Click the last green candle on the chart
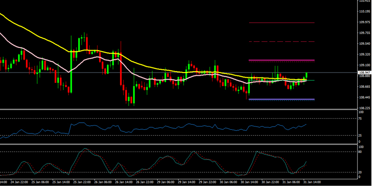This screenshot has width=372, height=186. click(x=306, y=75)
